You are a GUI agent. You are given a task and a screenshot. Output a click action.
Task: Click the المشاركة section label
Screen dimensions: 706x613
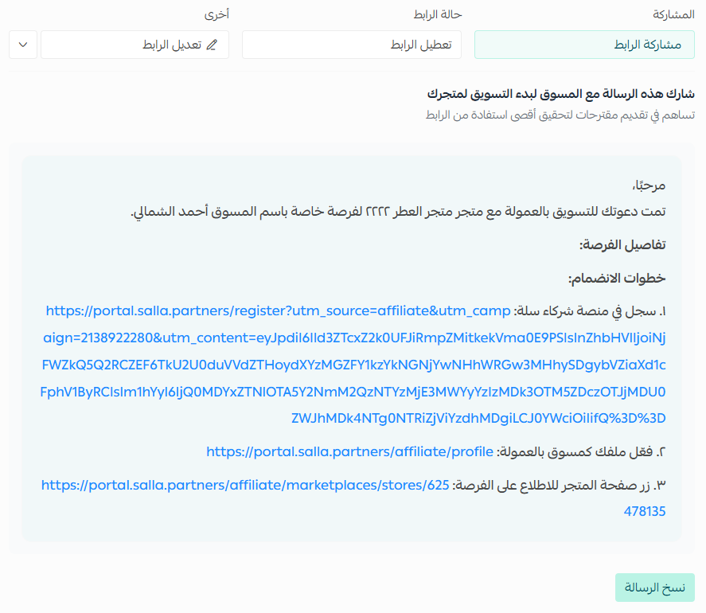(x=673, y=15)
